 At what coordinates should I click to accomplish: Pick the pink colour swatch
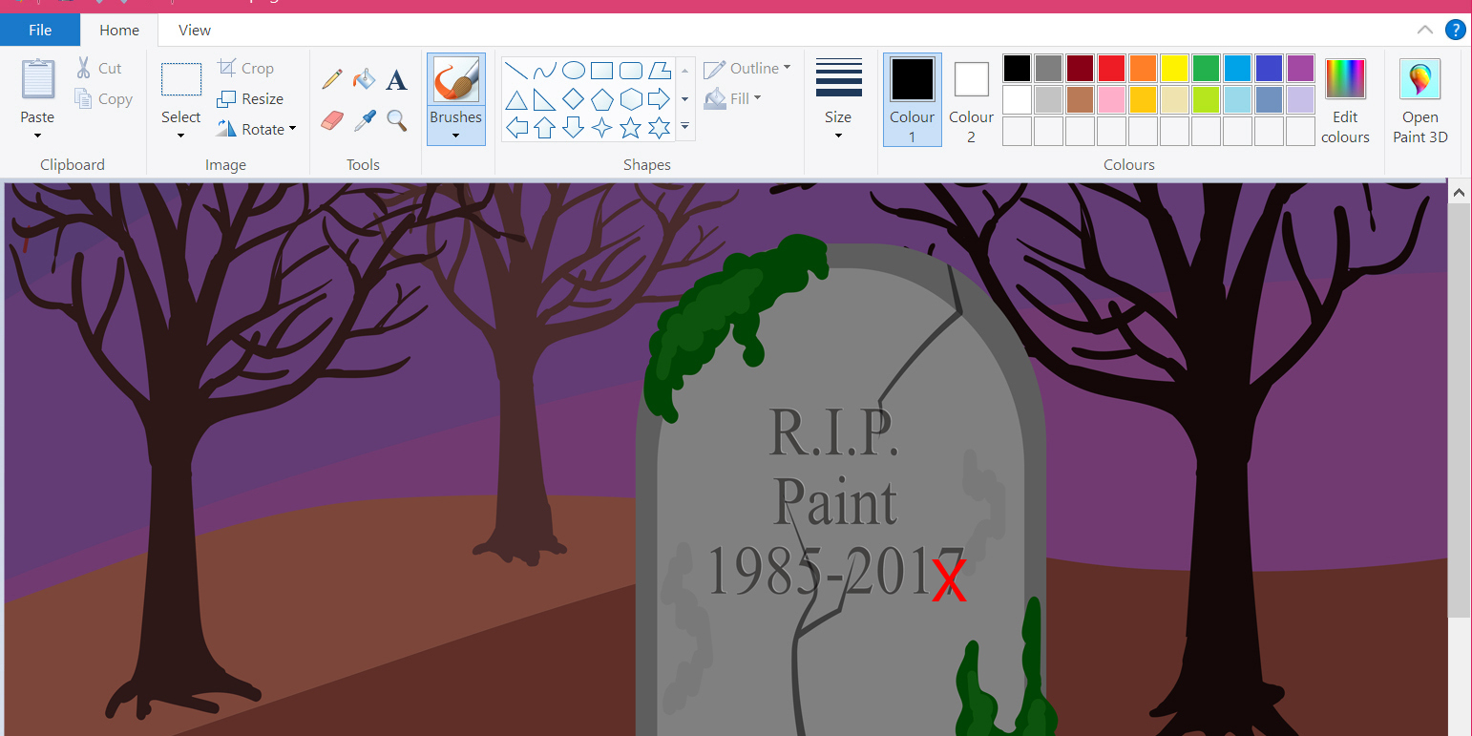point(1111,99)
